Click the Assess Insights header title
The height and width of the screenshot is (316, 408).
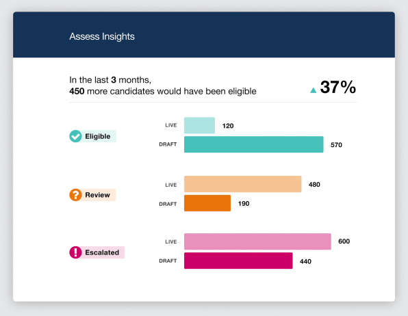point(102,36)
